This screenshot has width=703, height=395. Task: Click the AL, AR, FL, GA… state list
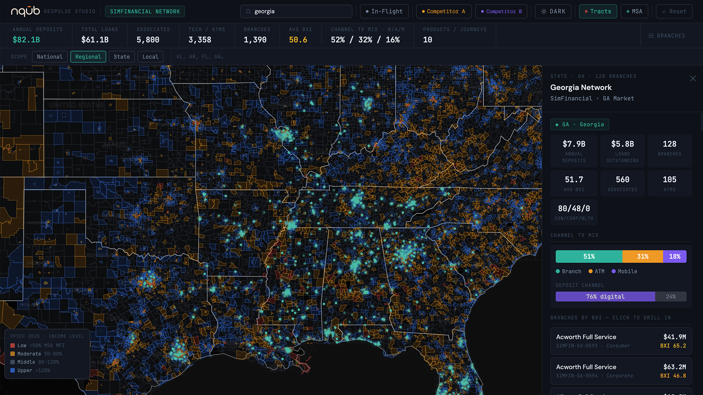200,57
